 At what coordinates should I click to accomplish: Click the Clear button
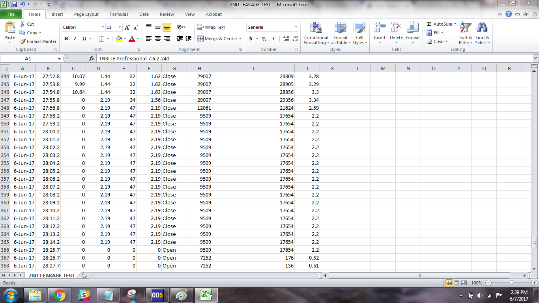(437, 41)
